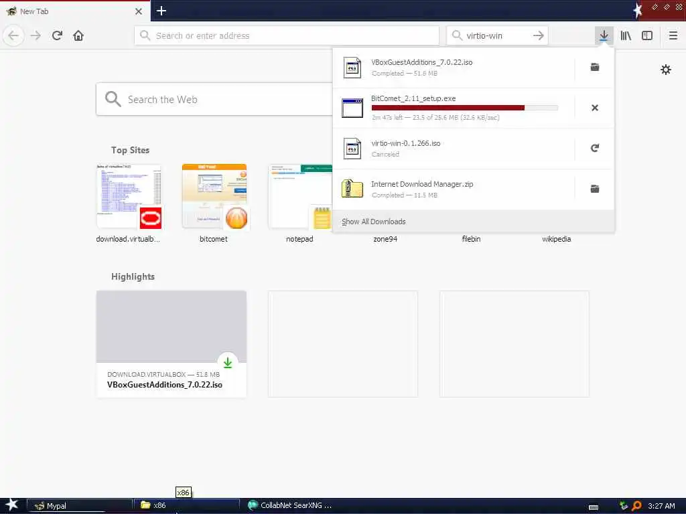Open the home page icon

tap(78, 35)
